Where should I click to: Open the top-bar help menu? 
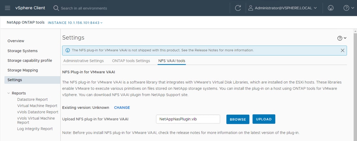[x=349, y=8]
